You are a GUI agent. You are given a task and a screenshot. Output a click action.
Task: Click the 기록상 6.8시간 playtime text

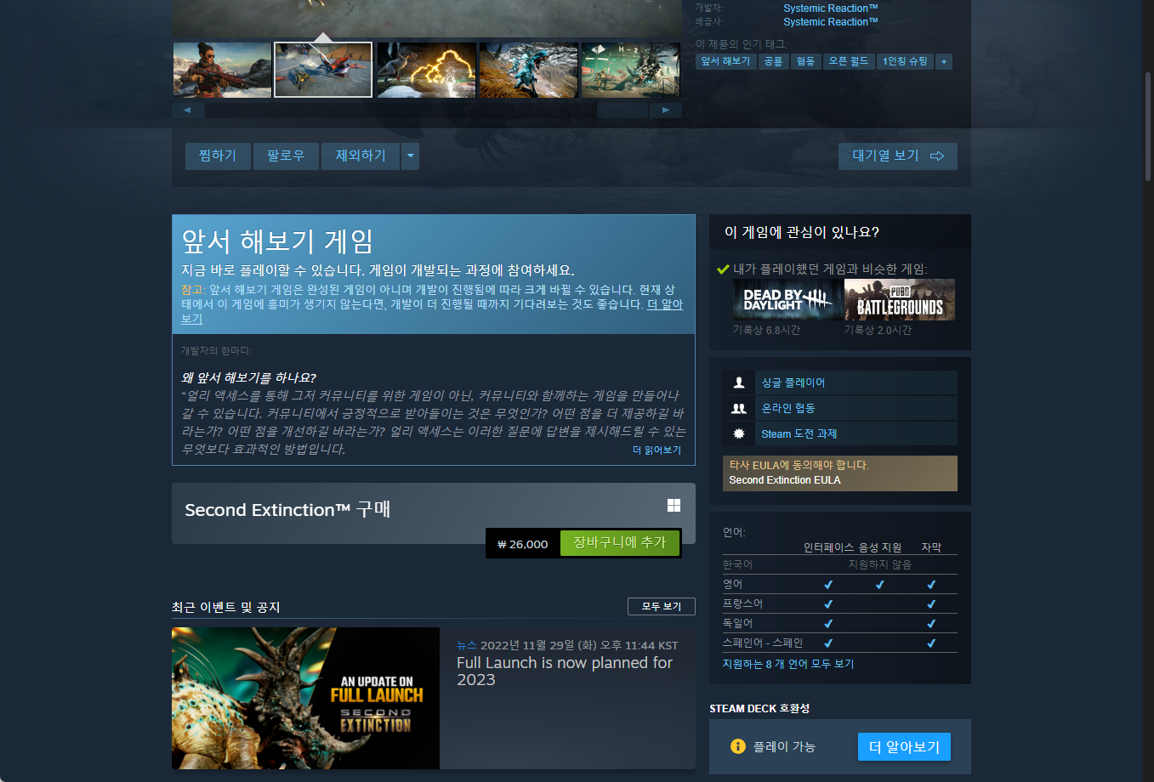pyautogui.click(x=766, y=330)
